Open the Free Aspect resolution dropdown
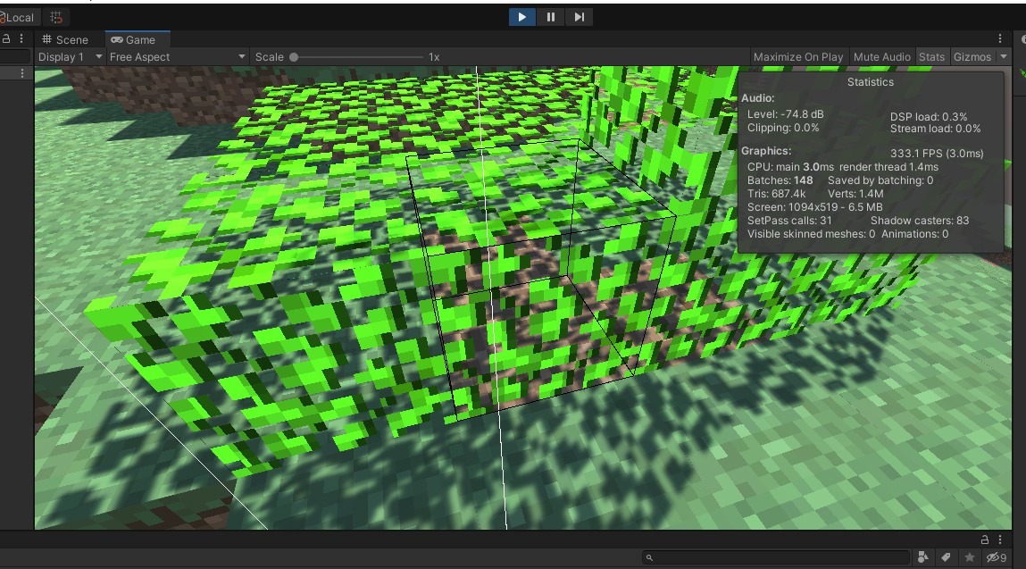The height and width of the screenshot is (569, 1026). tap(178, 57)
